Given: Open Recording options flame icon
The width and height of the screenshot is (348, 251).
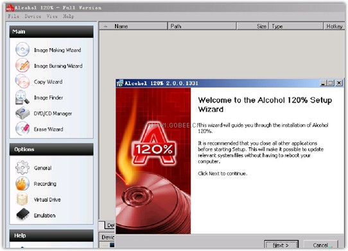Looking at the screenshot, I should pyautogui.click(x=22, y=184).
